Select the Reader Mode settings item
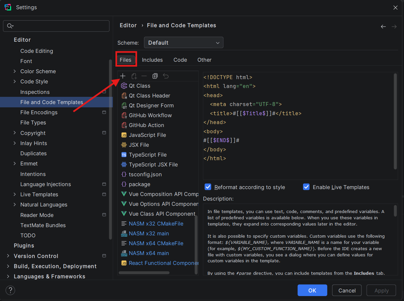Image resolution: width=404 pixels, height=301 pixels. click(x=37, y=215)
